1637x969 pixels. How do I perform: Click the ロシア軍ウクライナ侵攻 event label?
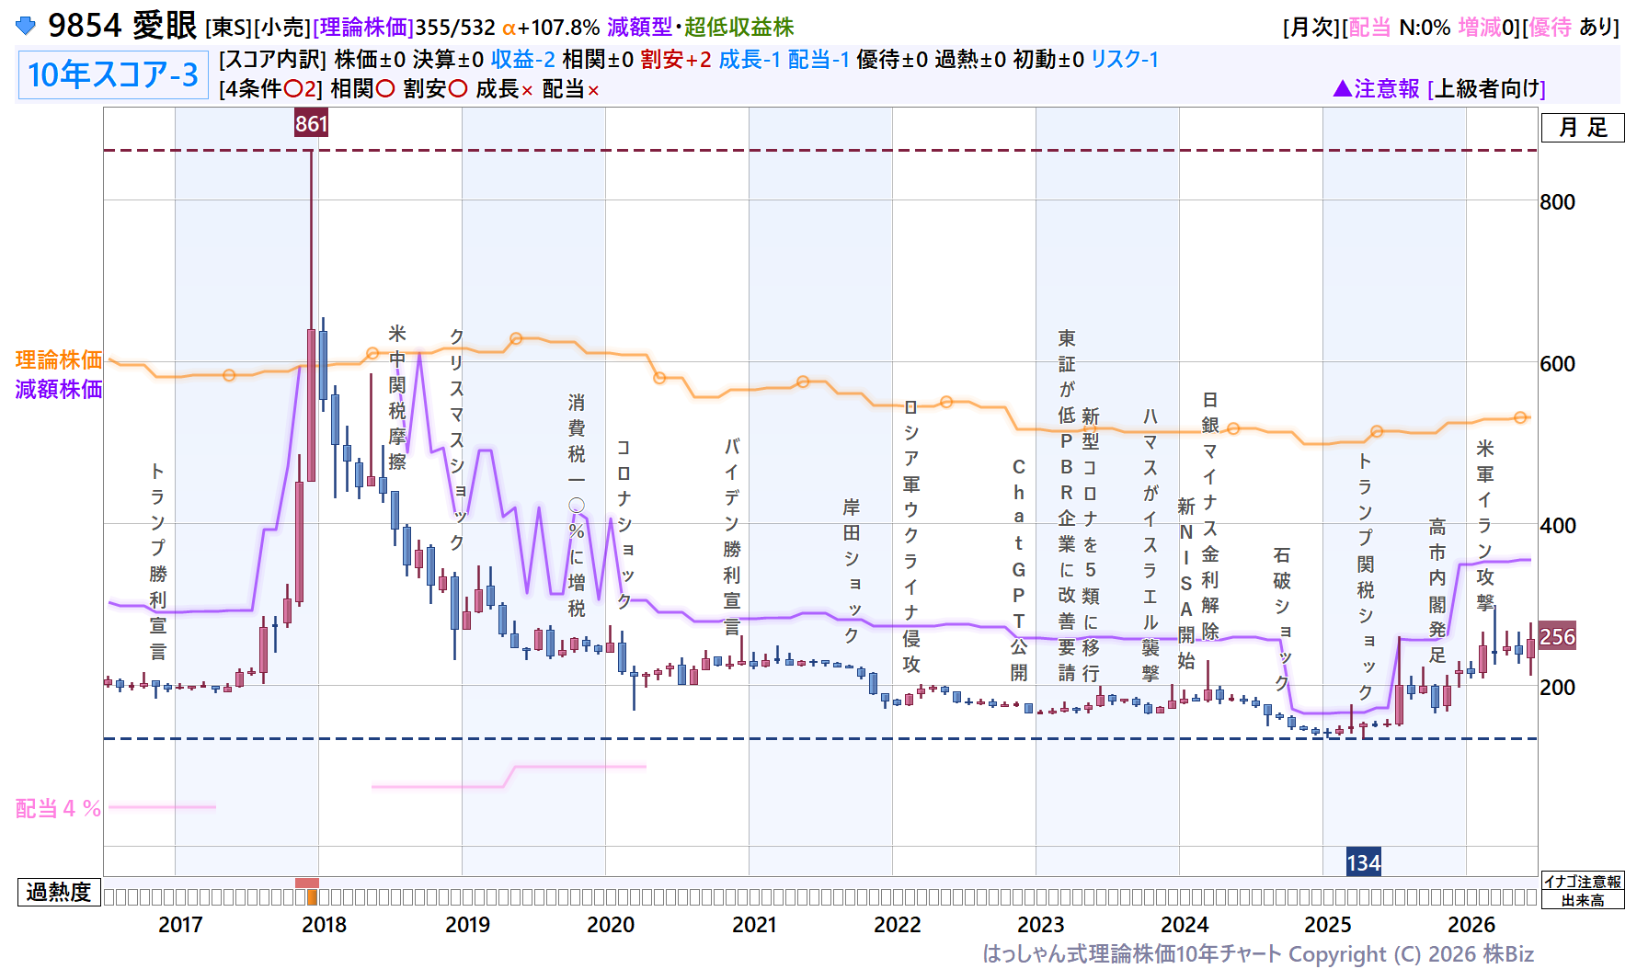click(910, 536)
